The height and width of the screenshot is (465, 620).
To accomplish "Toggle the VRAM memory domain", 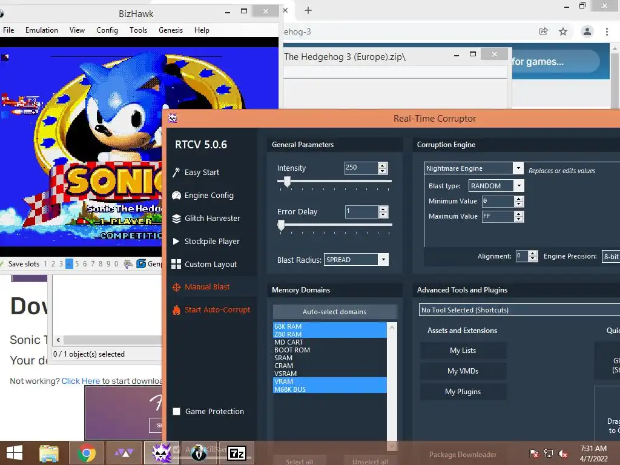I will (x=329, y=381).
